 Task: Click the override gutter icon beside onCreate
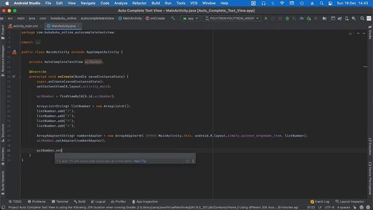click(13, 76)
